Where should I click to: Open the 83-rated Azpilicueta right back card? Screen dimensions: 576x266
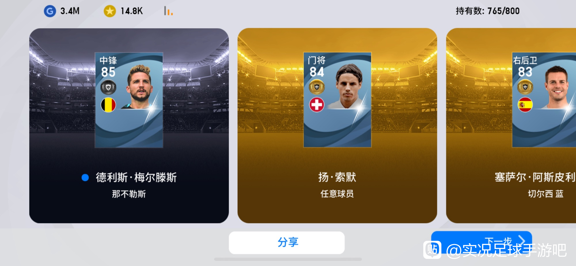click(544, 100)
